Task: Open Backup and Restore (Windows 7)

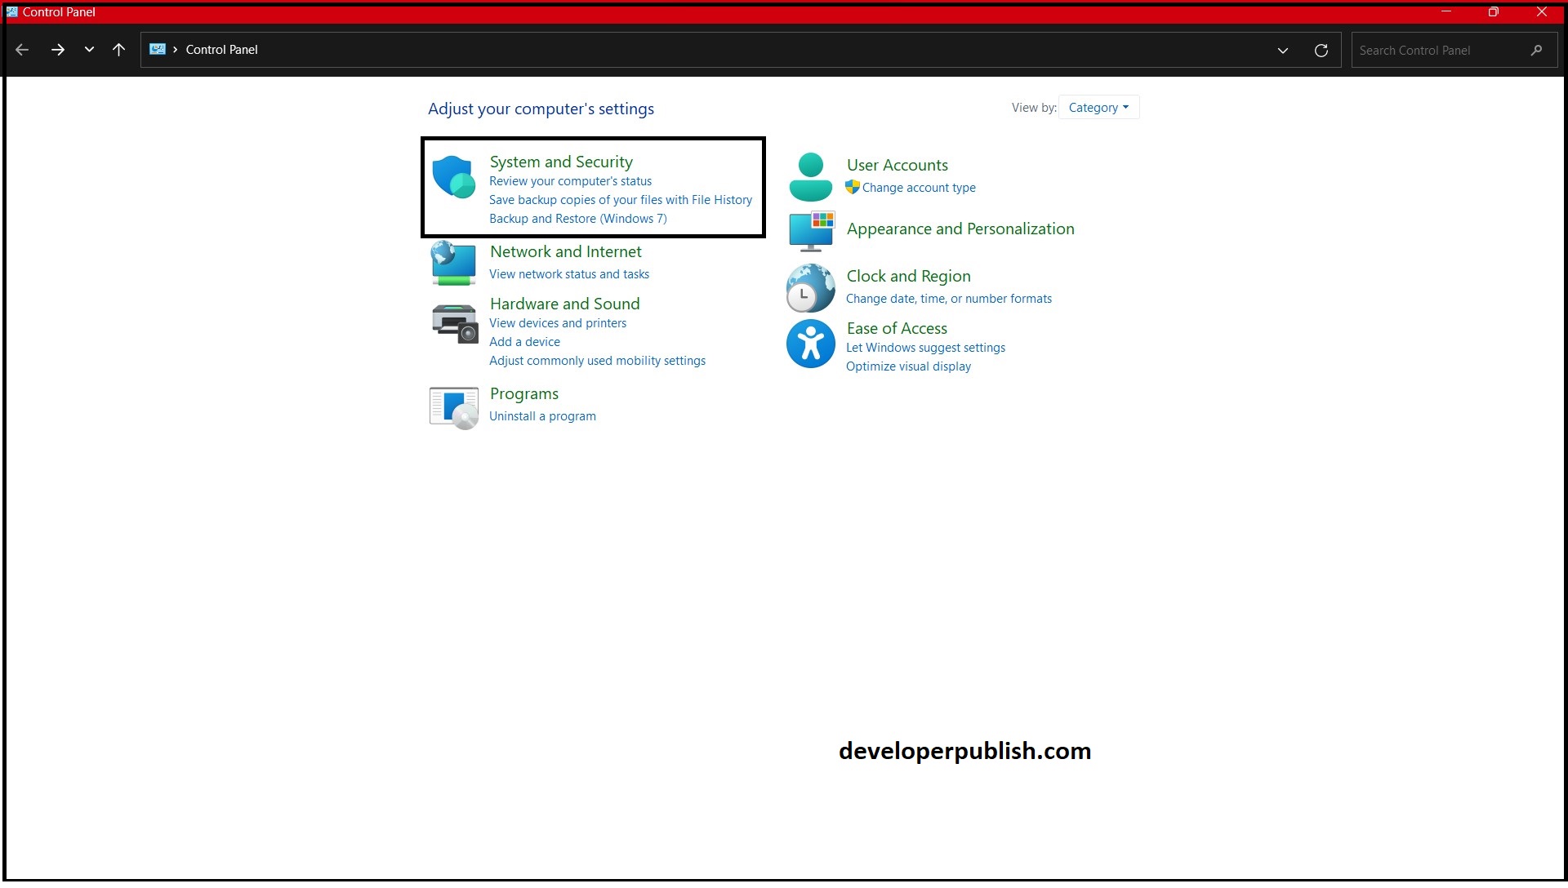Action: [577, 219]
